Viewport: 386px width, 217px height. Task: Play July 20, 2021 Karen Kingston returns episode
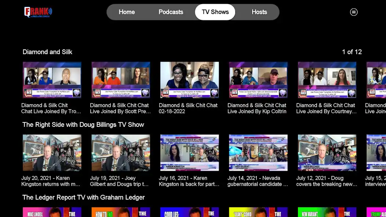[52, 152]
